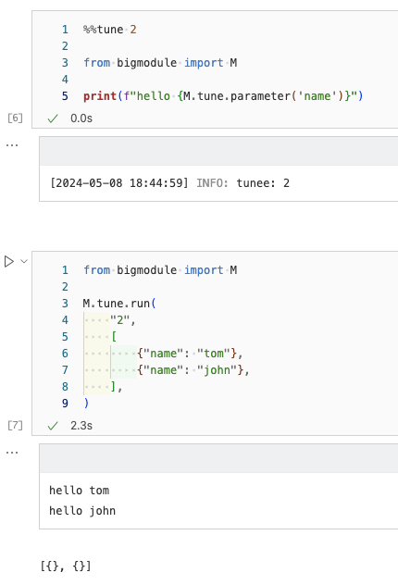Image resolution: width=398 pixels, height=585 pixels.
Task: Click the green success checkmark showing 2.3s
Action: [x=53, y=426]
